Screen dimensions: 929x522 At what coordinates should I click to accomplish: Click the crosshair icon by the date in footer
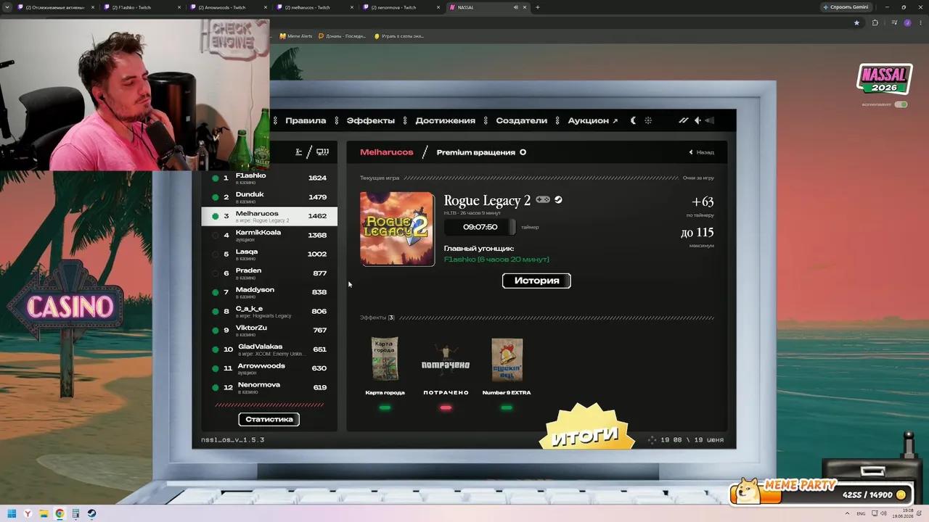tap(652, 439)
